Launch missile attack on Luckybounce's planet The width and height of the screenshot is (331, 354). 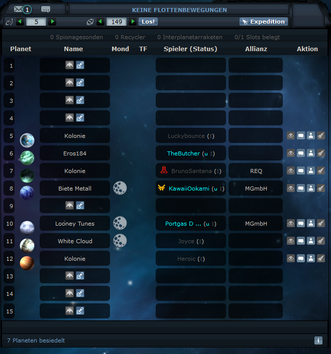[321, 135]
